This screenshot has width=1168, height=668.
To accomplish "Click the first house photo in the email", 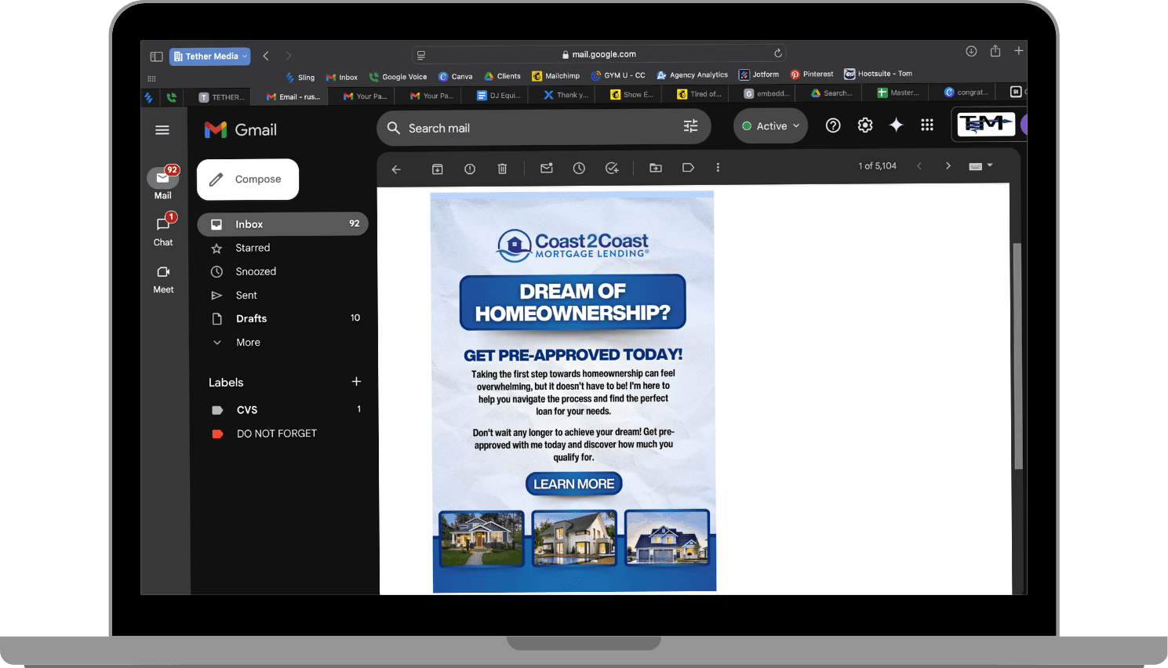I will tap(482, 538).
